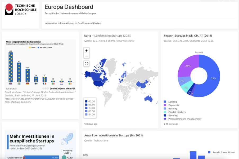Screen dimensions: 239x159
Task: Click the Technische Hochschule Lübeck logo
Action: [x=21, y=10]
